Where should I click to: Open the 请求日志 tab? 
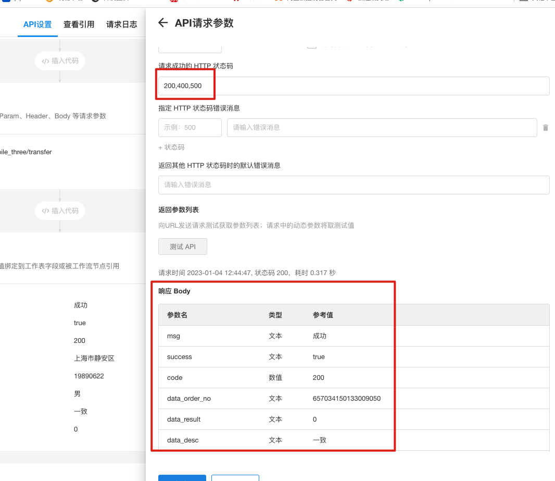click(x=122, y=24)
